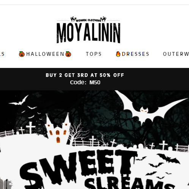Screen dimensions: 189x189
Task: Open the partially visible leftmost menu item
Action: (x=2, y=54)
